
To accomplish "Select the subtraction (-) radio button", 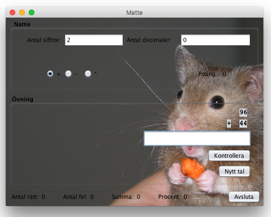I will (x=68, y=74).
